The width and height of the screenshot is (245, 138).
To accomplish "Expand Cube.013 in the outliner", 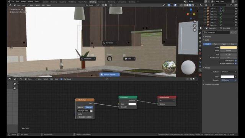I will click(x=205, y=11).
